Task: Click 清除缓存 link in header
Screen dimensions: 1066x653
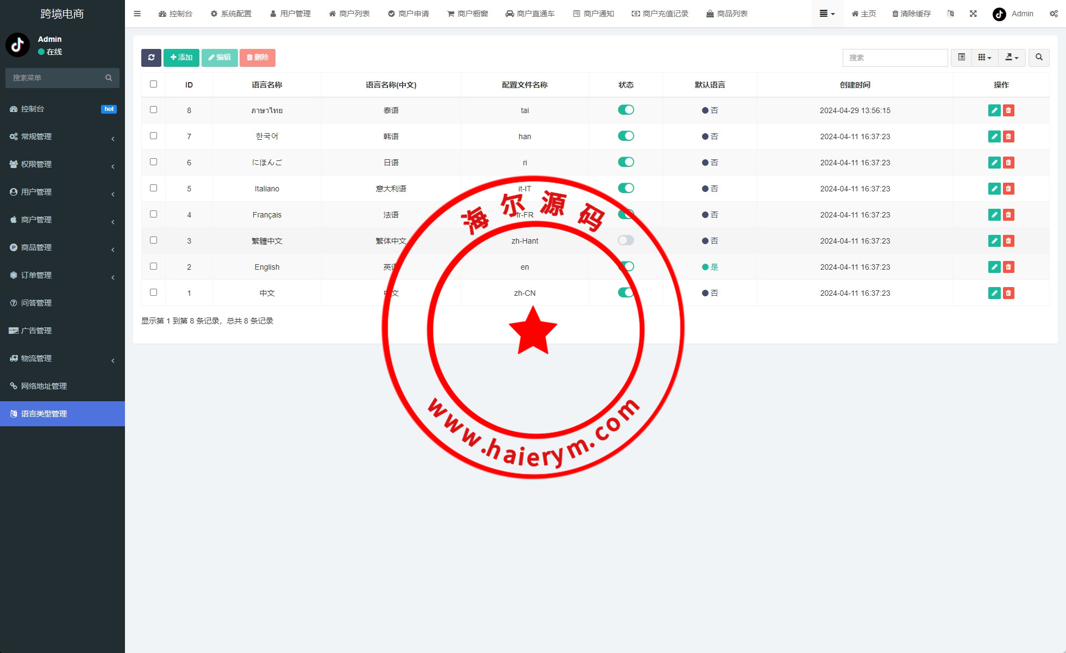Action: tap(911, 14)
